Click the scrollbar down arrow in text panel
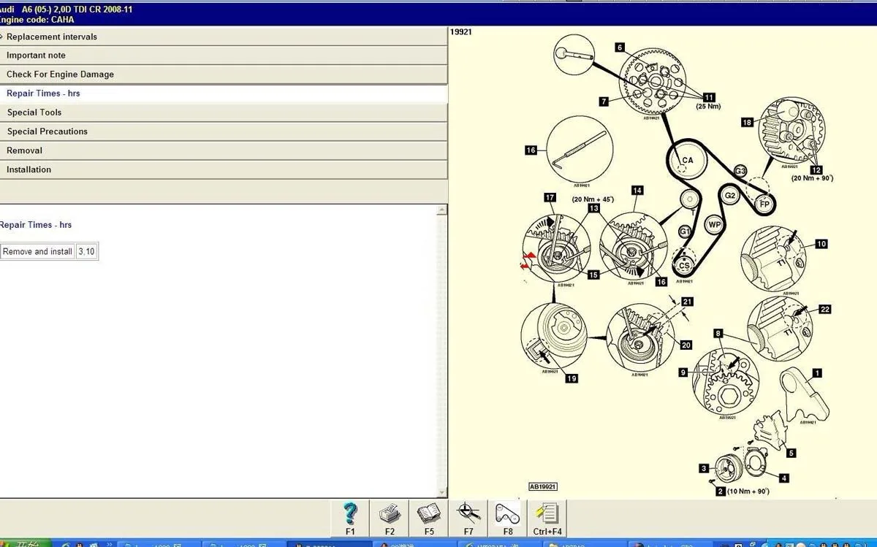 tap(441, 492)
